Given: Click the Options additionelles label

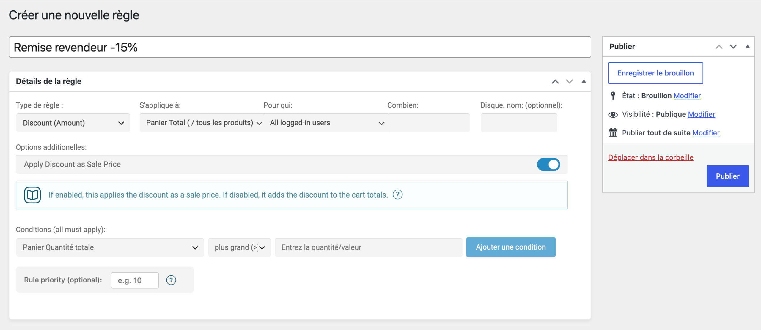Looking at the screenshot, I should coord(51,147).
